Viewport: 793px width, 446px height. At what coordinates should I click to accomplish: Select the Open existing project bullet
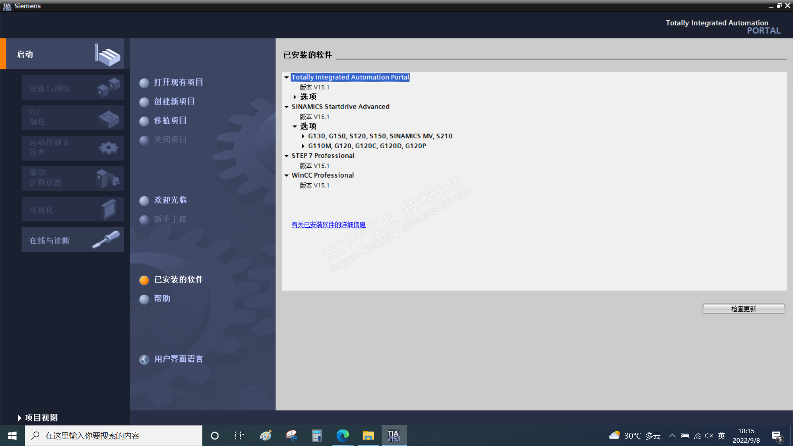pyautogui.click(x=144, y=83)
